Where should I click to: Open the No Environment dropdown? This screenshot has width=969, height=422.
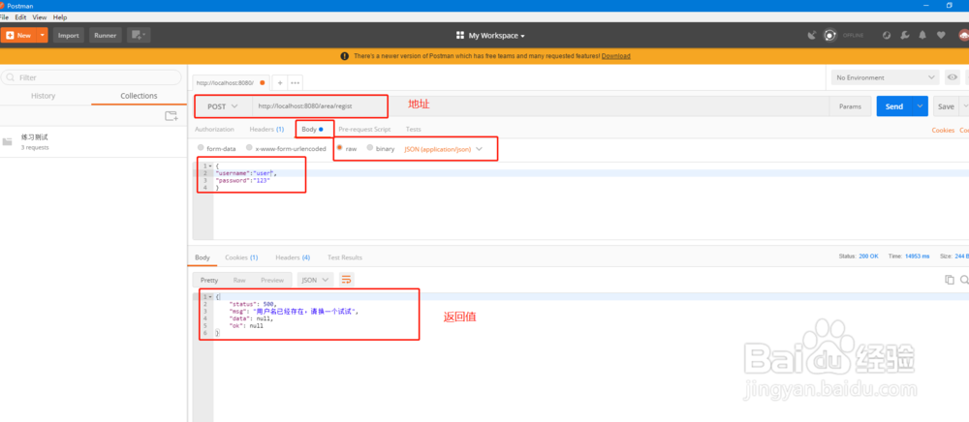[x=885, y=77]
